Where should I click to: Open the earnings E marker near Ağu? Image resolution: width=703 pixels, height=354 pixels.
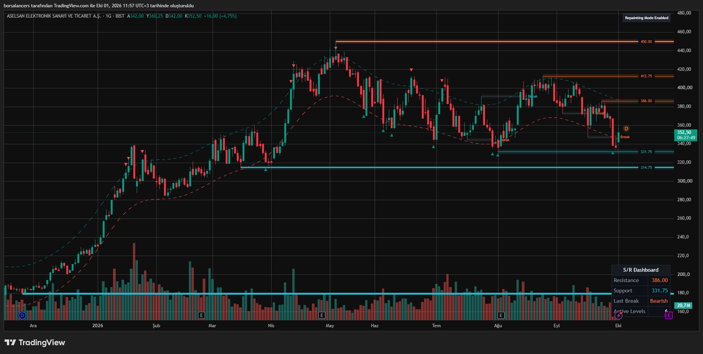[x=500, y=315]
